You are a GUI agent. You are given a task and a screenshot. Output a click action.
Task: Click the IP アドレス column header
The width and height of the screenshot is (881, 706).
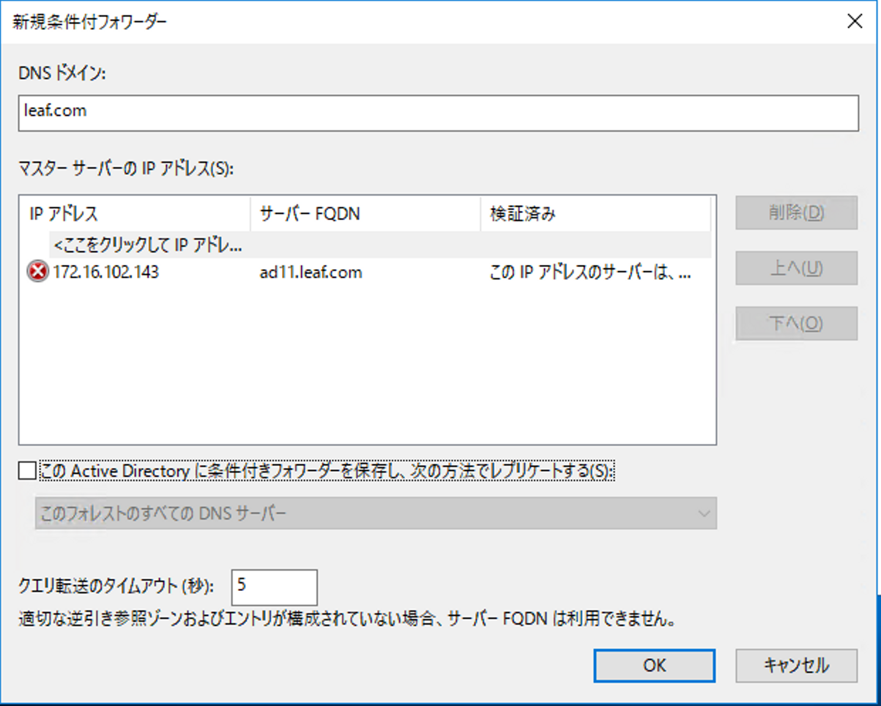point(64,214)
